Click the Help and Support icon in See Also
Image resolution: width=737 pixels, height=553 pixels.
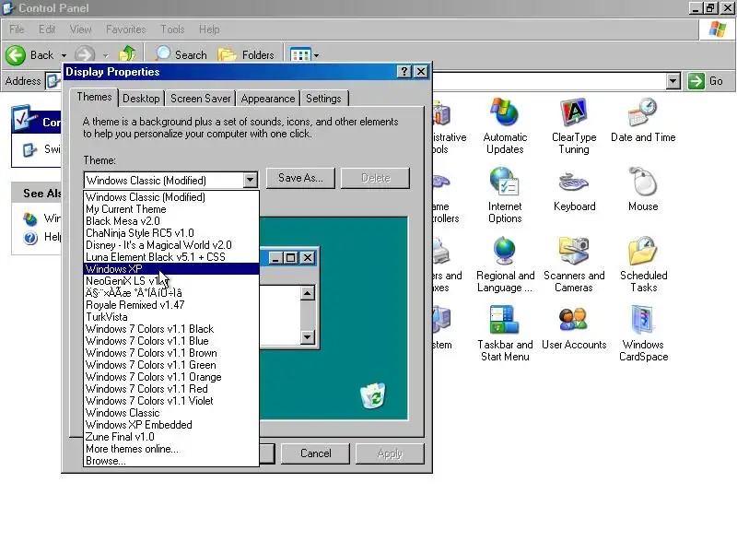[30, 238]
